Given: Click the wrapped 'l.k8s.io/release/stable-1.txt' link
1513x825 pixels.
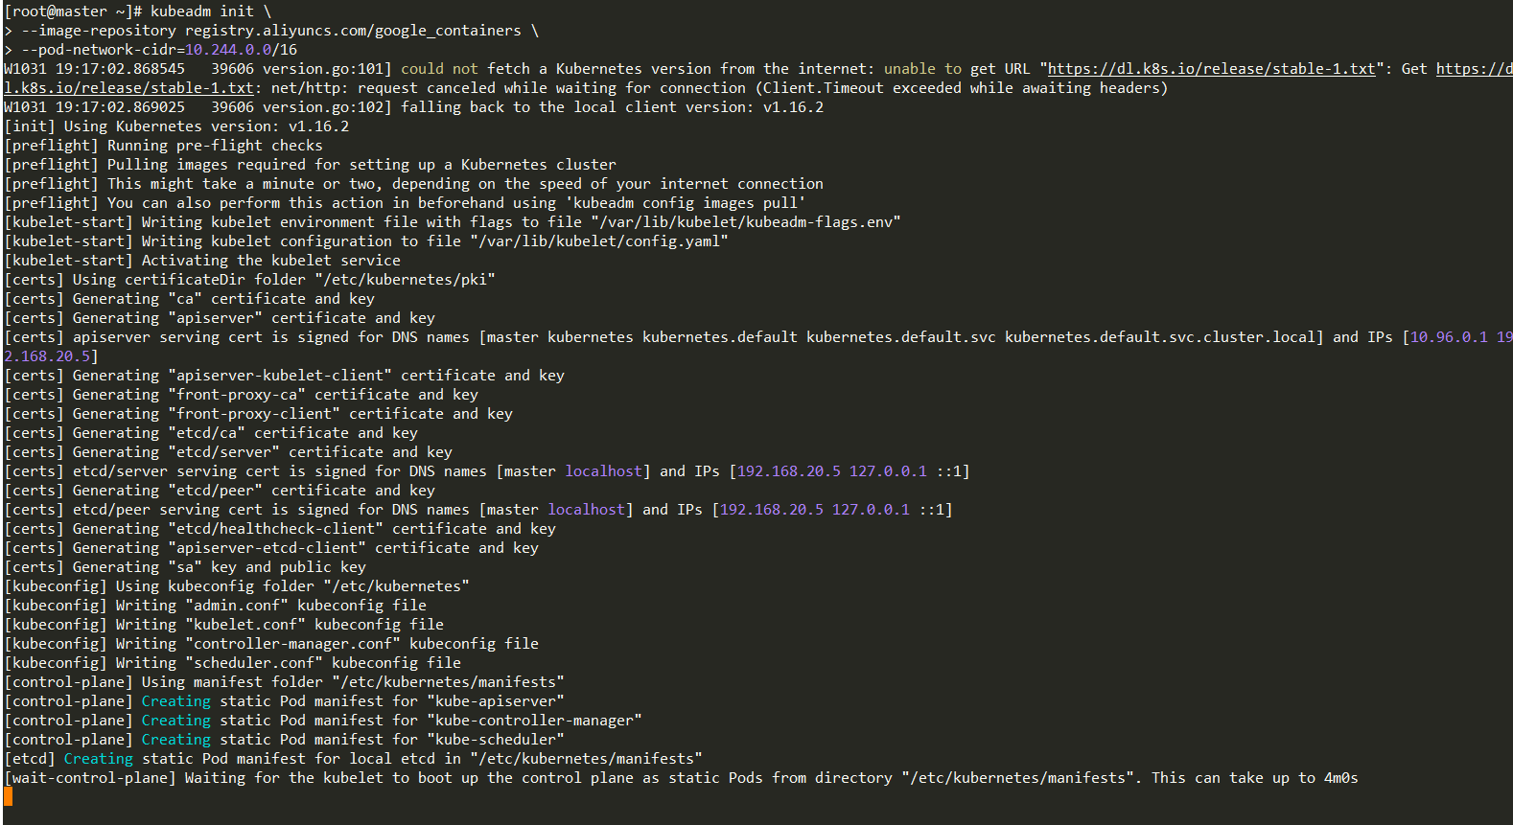Looking at the screenshot, I should point(128,88).
